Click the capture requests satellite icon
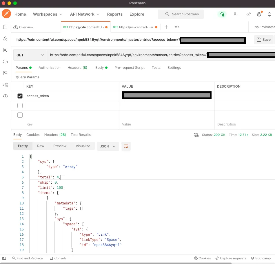The width and height of the screenshot is (275, 264). pyautogui.click(x=249, y=14)
